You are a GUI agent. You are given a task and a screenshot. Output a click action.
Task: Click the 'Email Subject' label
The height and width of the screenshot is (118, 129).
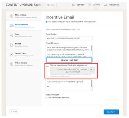tap(51, 34)
